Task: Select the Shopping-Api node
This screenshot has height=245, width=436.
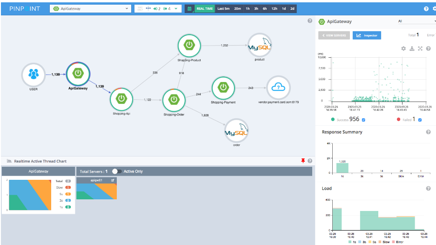Action: point(121,99)
